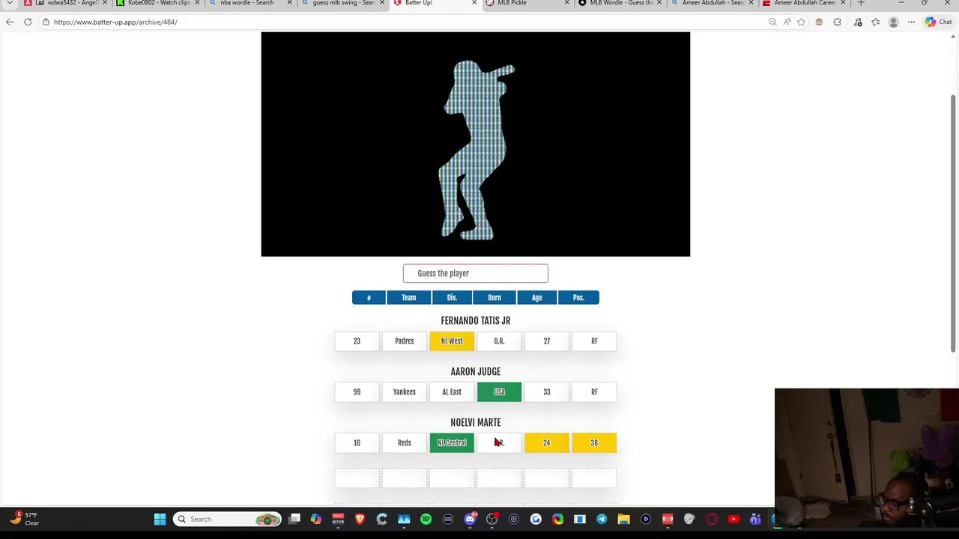Open Microsoft Teams from the taskbar
This screenshot has width=959, height=539.
(x=755, y=519)
